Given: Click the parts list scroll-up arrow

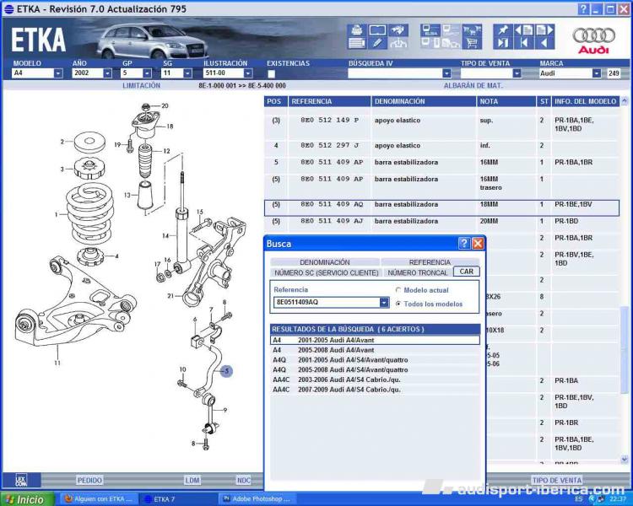Looking at the screenshot, I should pos(624,100).
